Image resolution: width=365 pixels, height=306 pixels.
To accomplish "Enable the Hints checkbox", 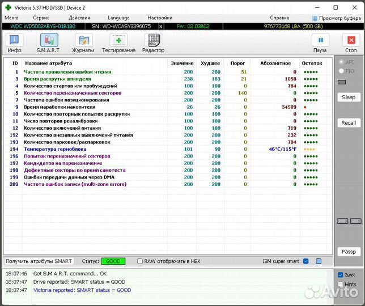I will tap(340, 284).
